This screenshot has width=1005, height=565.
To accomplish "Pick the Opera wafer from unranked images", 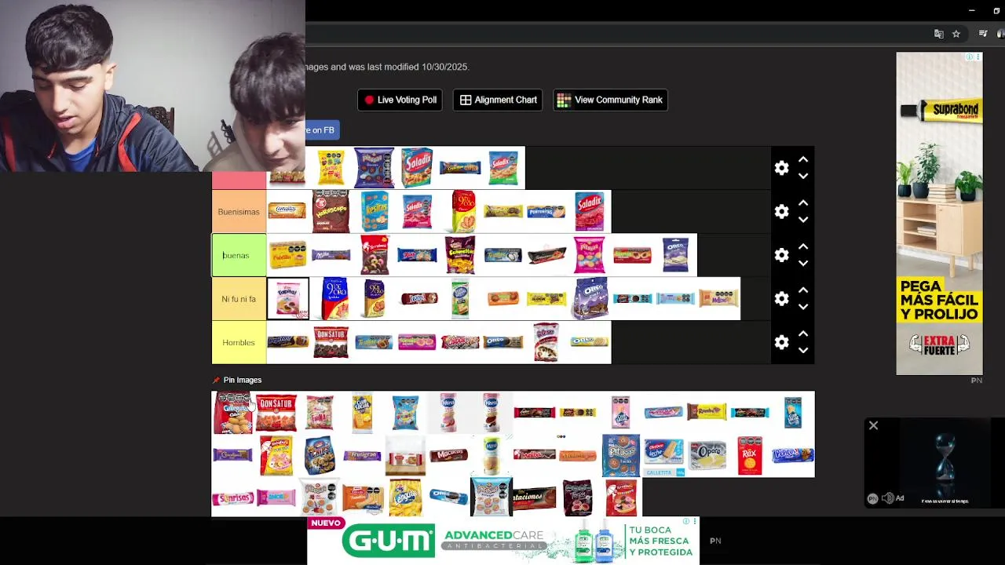I will [707, 456].
